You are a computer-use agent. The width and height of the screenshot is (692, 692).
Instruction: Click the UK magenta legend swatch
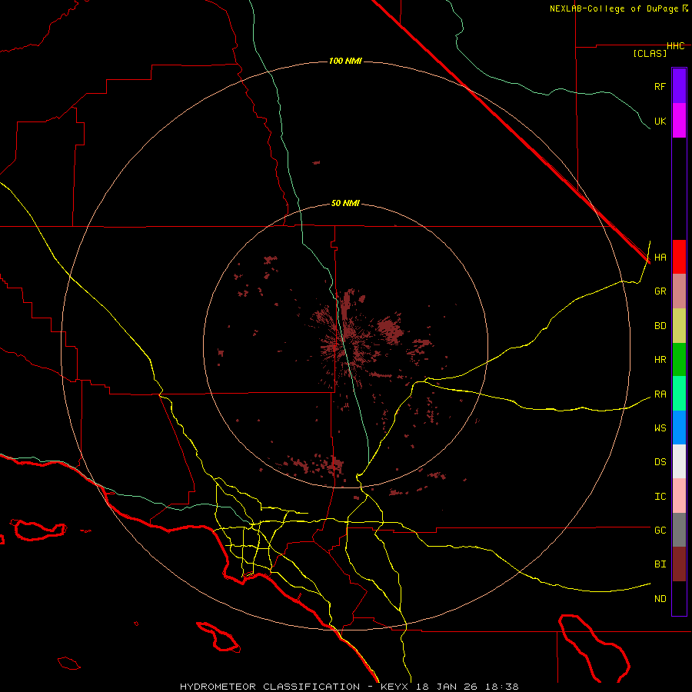point(679,121)
